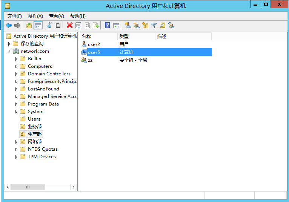Viewport: 289px width, 202px height.
Task: Toggle the action pane icon
Action: coord(116,26)
